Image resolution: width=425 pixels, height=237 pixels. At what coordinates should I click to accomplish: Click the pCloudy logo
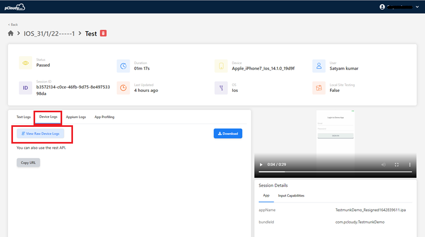(14, 6)
